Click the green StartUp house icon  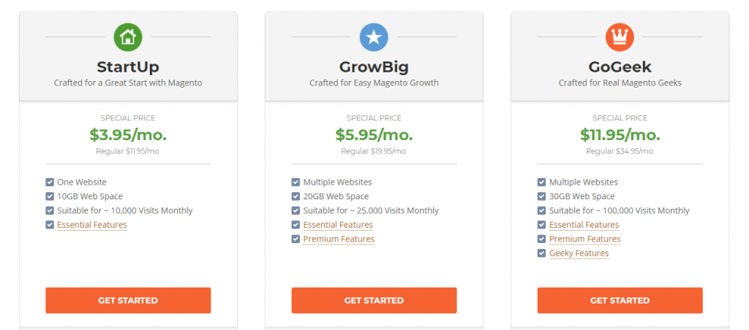click(x=128, y=37)
